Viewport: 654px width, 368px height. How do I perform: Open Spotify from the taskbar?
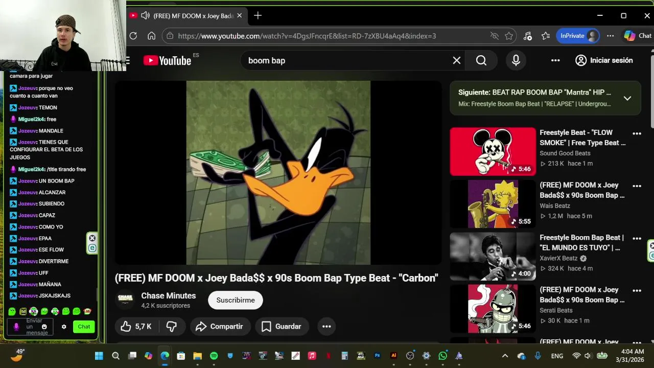click(x=214, y=356)
